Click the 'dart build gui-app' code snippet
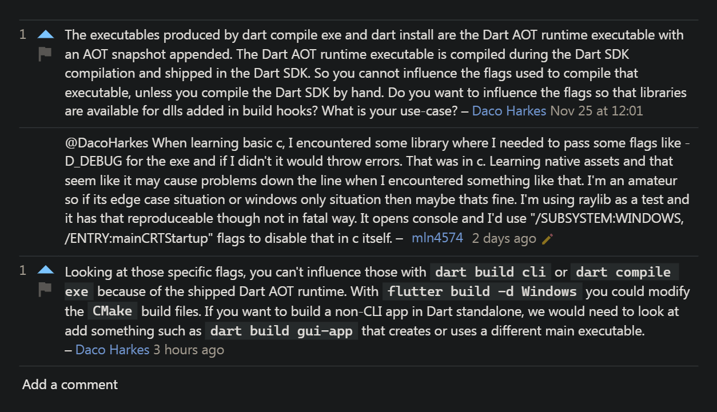 click(281, 331)
